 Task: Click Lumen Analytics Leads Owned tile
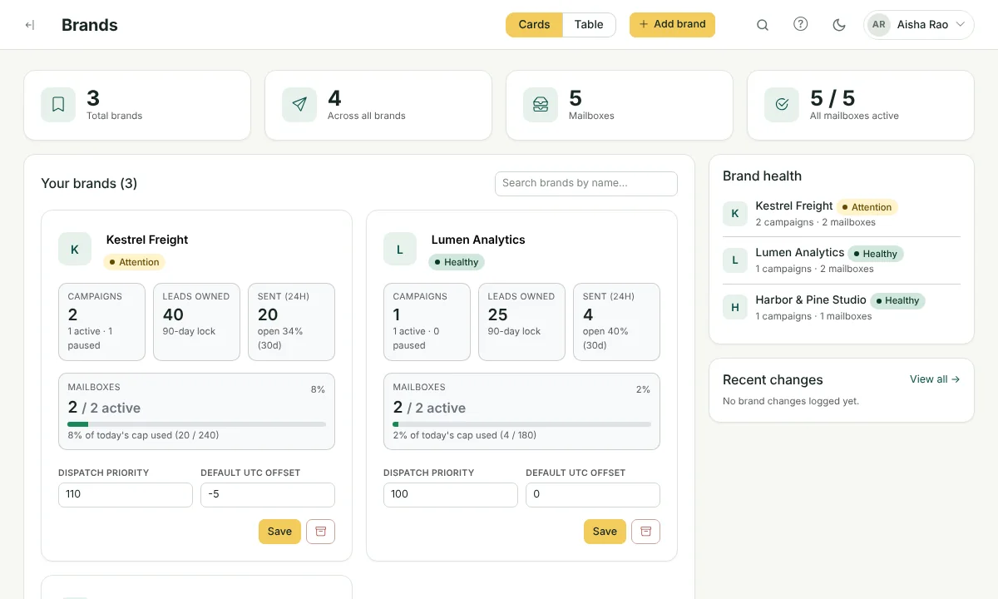pyautogui.click(x=521, y=322)
